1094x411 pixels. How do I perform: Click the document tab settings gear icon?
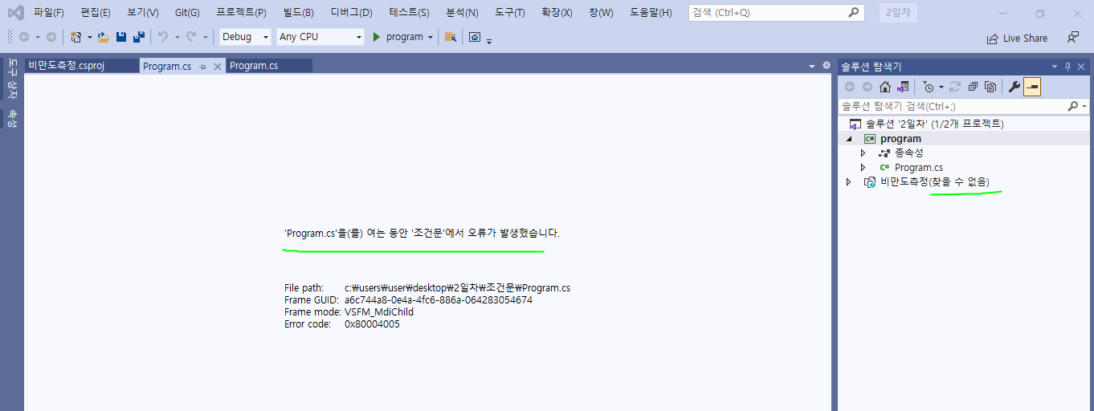coord(826,66)
